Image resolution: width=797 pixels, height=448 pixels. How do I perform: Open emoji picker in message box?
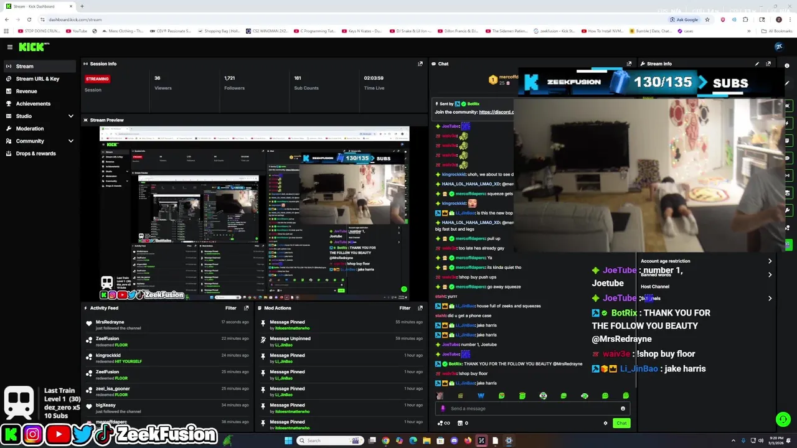[x=623, y=409]
